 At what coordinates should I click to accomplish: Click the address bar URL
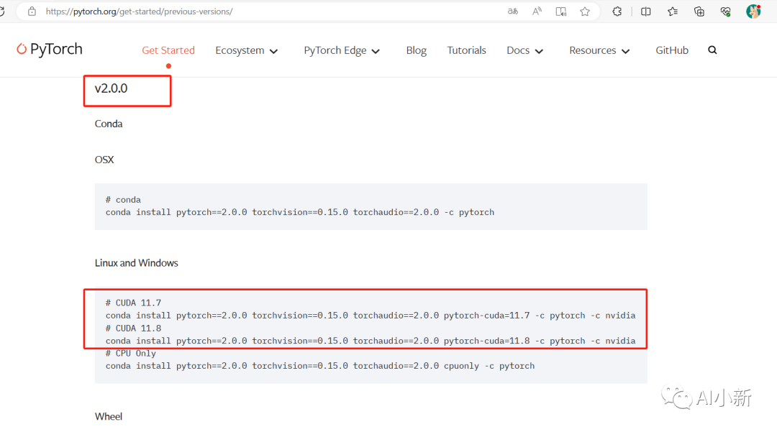[140, 12]
